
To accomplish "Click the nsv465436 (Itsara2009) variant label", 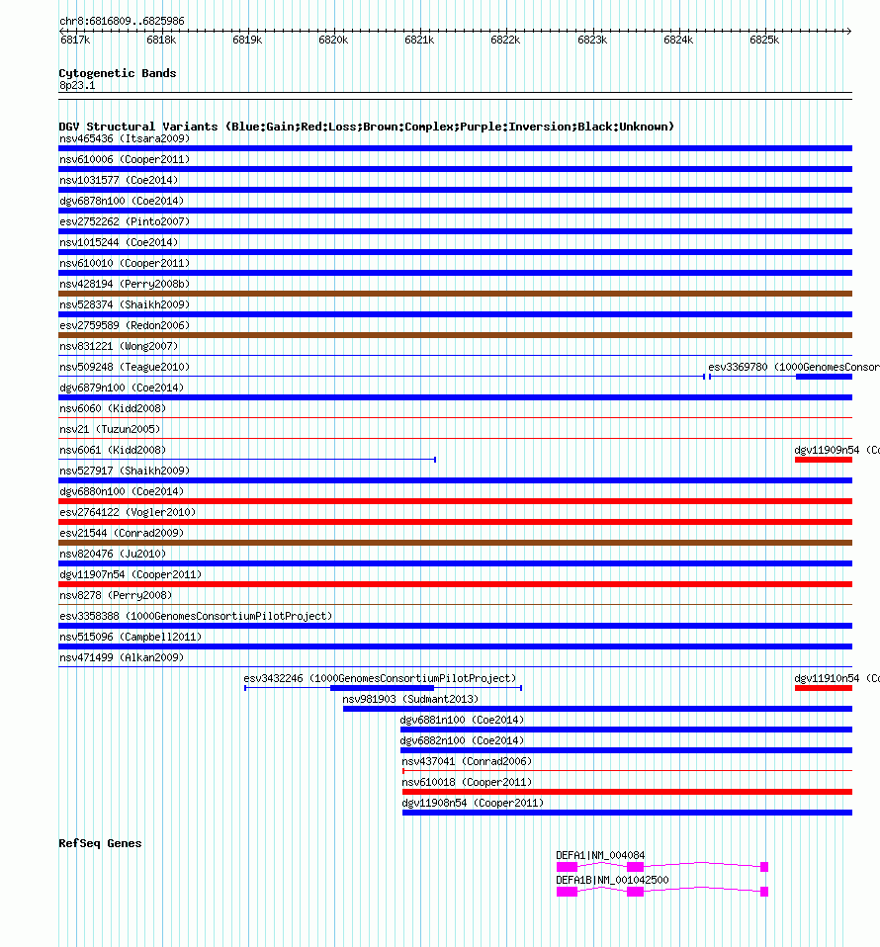I will point(125,139).
